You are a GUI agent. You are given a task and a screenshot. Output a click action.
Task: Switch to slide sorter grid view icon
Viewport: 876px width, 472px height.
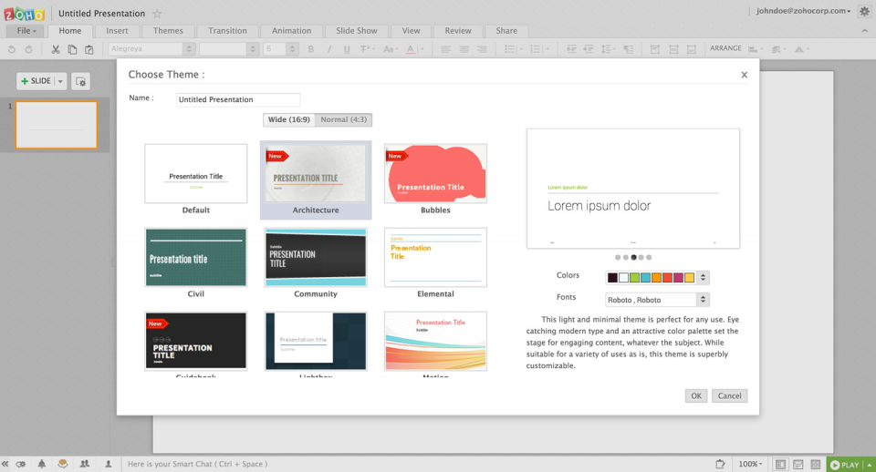click(816, 464)
